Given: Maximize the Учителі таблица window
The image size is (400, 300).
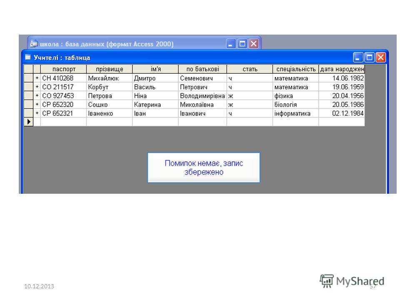Looking at the screenshot, I should [369, 57].
